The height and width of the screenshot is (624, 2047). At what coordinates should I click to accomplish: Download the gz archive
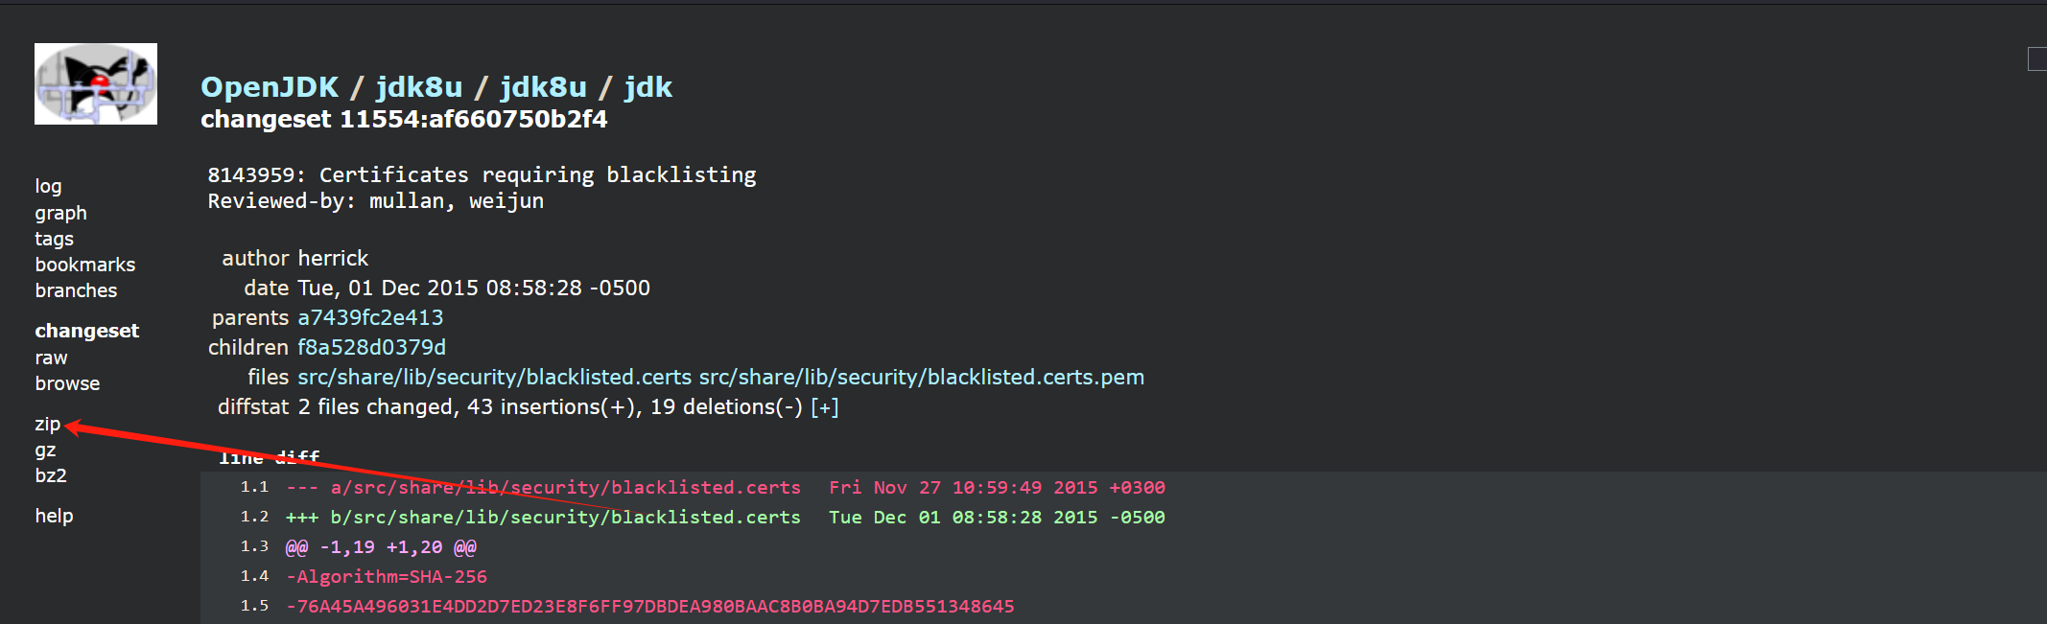coord(45,450)
